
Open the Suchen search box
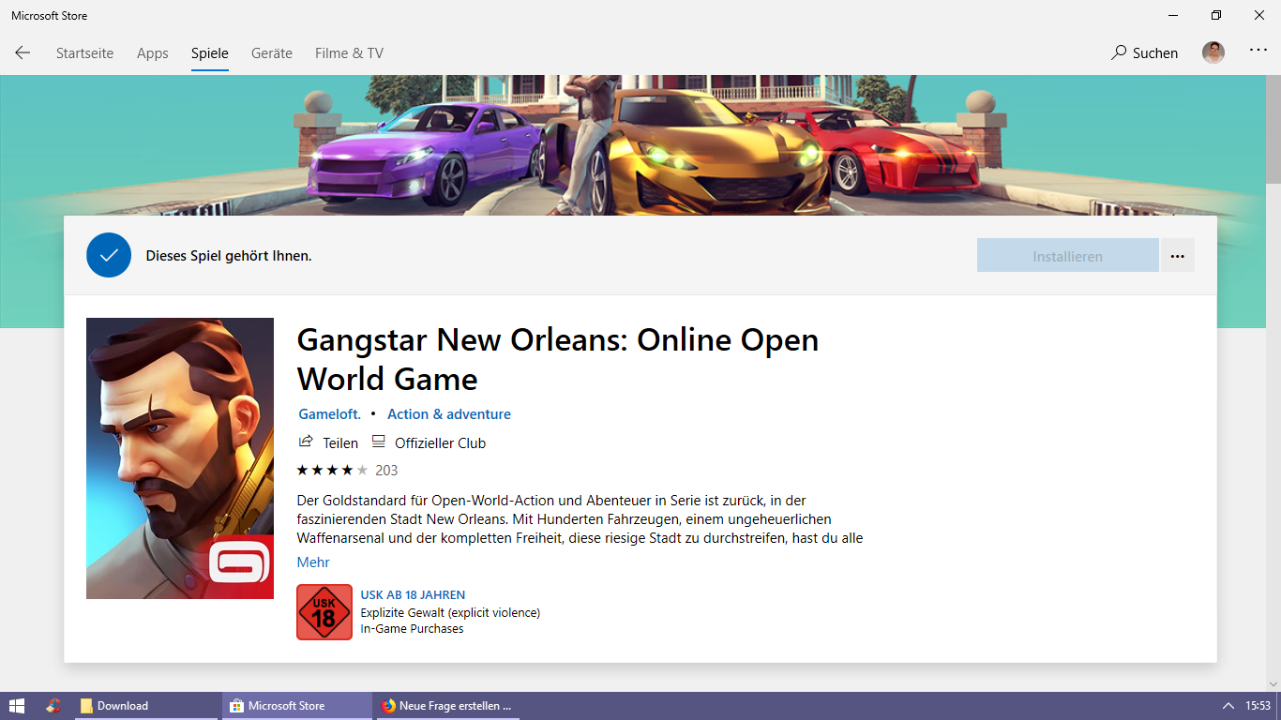[x=1144, y=52]
